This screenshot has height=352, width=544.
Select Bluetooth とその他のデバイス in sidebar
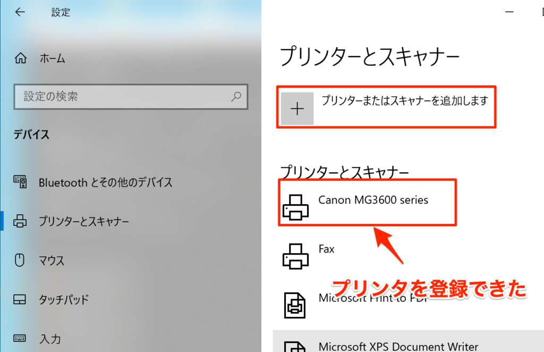click(106, 182)
